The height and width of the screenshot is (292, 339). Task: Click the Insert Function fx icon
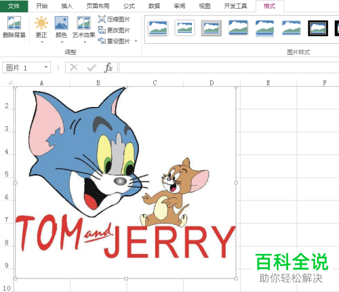pyautogui.click(x=108, y=68)
